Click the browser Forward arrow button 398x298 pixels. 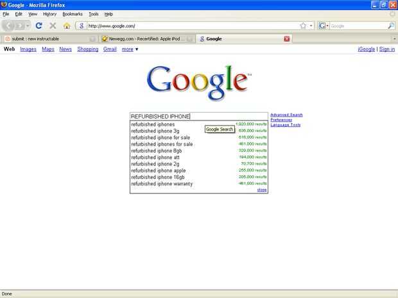click(x=19, y=26)
